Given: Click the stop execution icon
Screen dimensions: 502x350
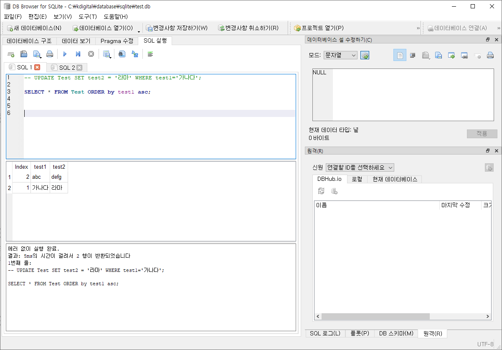Looking at the screenshot, I should (x=91, y=54).
